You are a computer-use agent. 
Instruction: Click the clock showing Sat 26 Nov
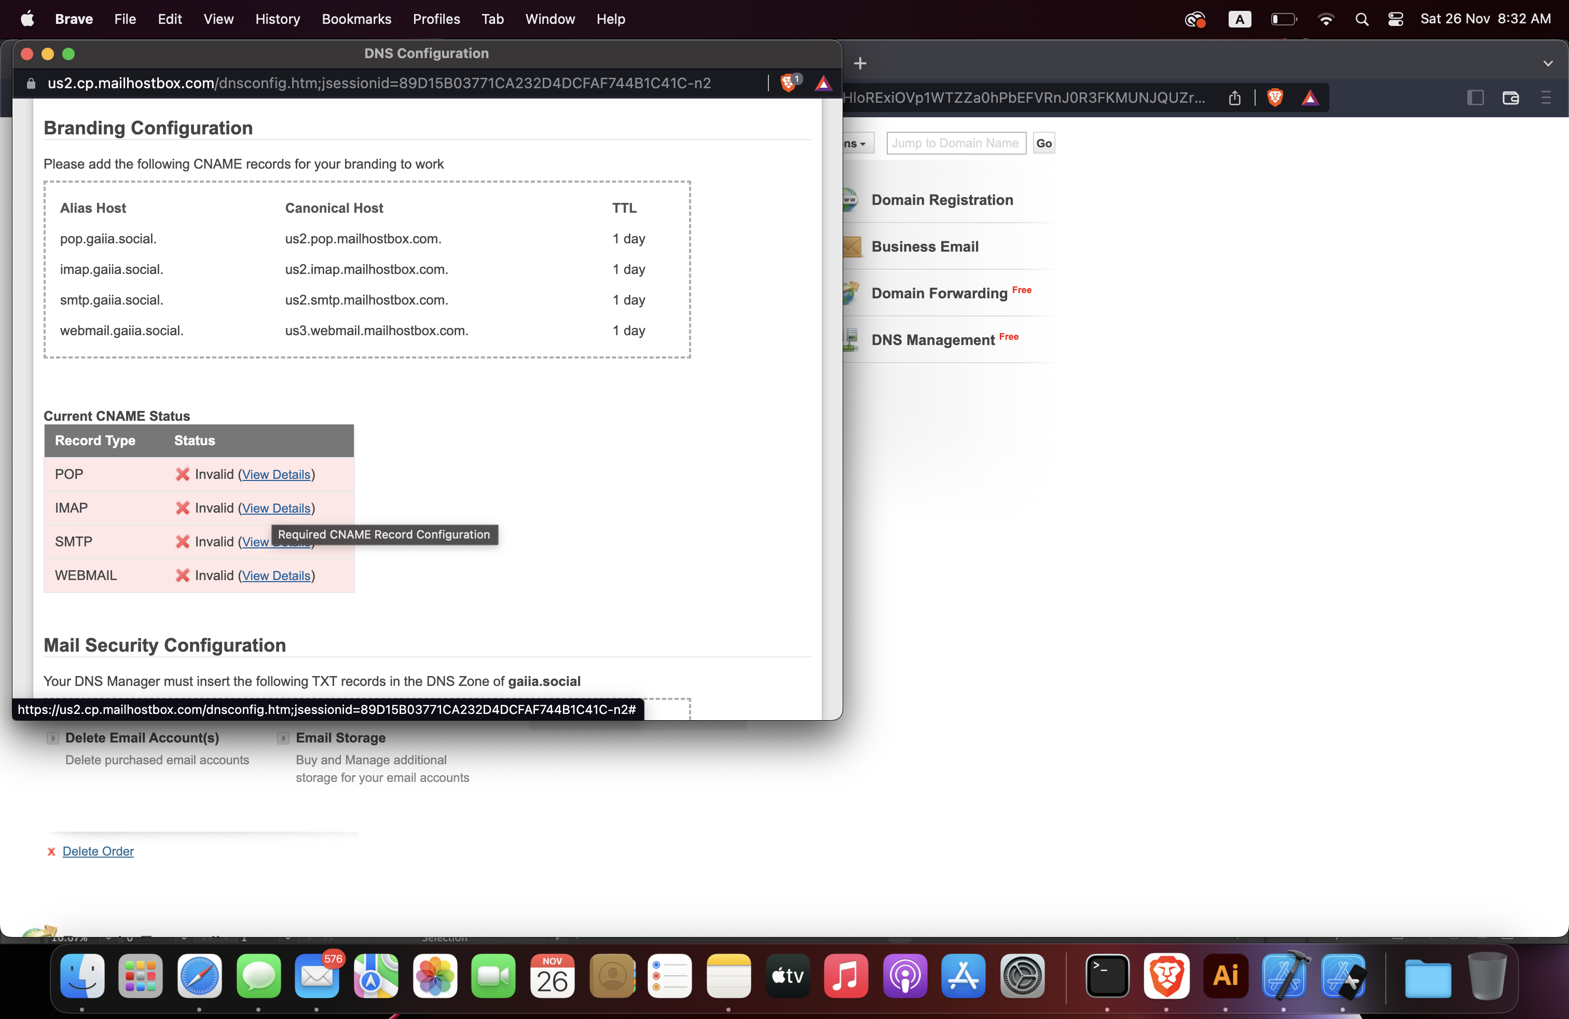1485,19
